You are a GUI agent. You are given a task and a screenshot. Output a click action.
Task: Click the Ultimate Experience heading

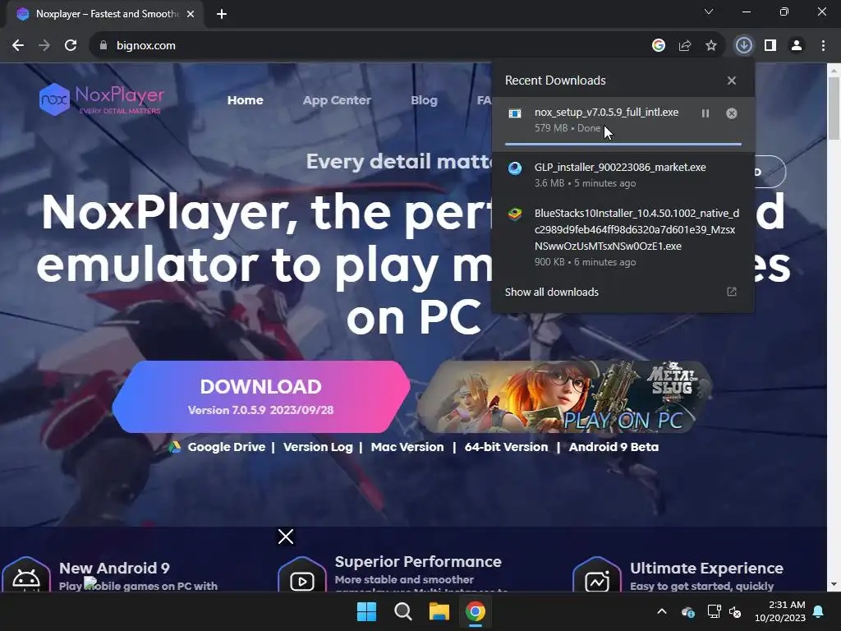(706, 569)
